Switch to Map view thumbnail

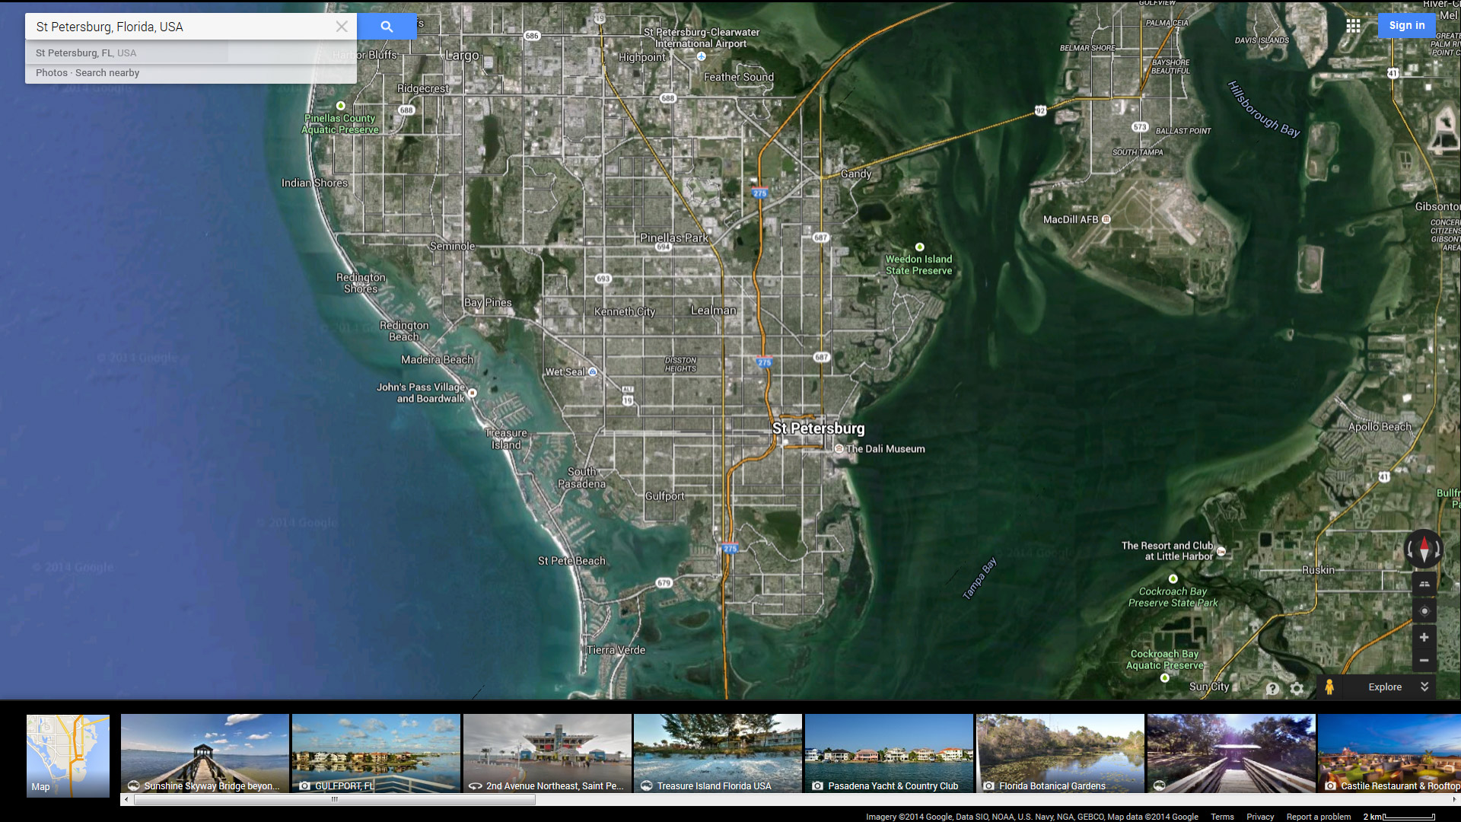pyautogui.click(x=68, y=755)
